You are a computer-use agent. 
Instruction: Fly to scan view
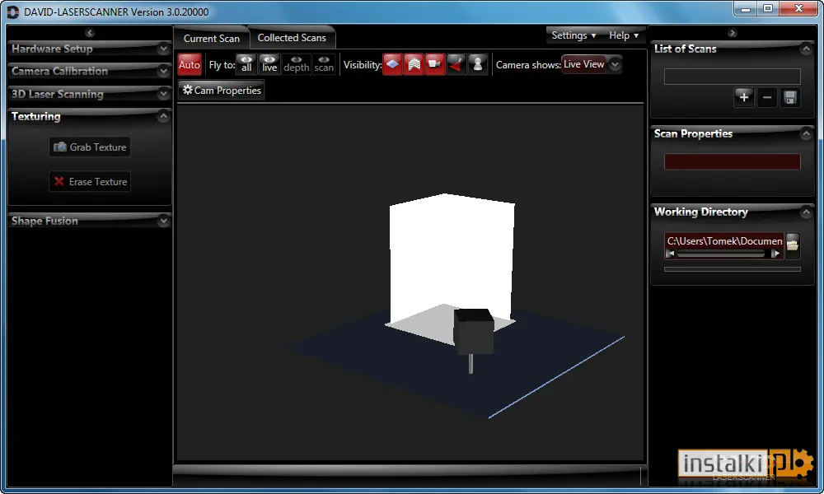pyautogui.click(x=324, y=64)
